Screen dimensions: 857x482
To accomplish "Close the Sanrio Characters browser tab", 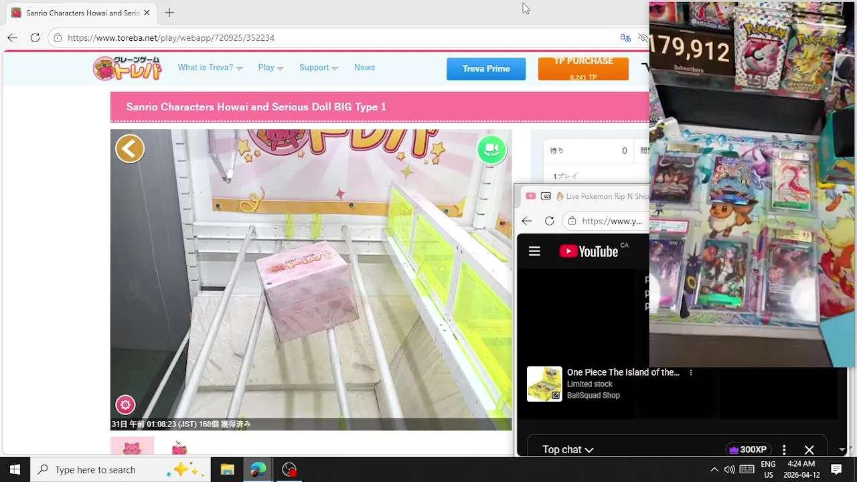I will pos(147,13).
